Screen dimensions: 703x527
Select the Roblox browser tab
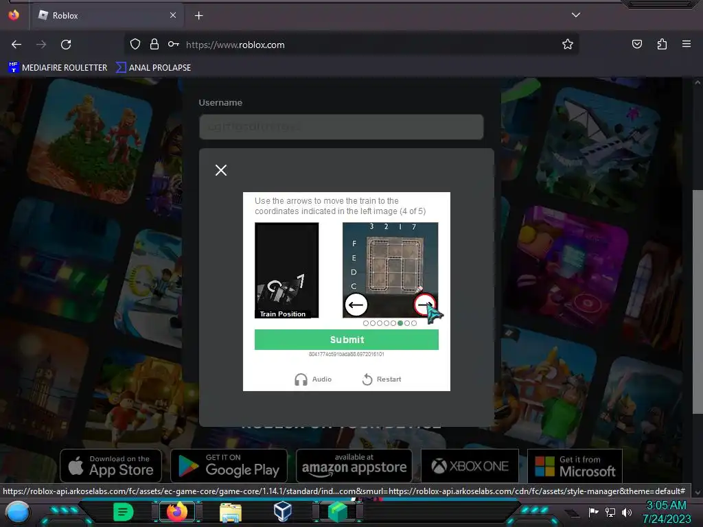coord(108,15)
